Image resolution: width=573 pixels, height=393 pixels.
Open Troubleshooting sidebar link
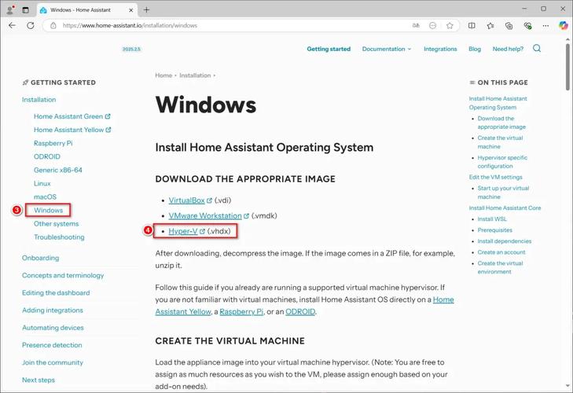pyautogui.click(x=59, y=237)
